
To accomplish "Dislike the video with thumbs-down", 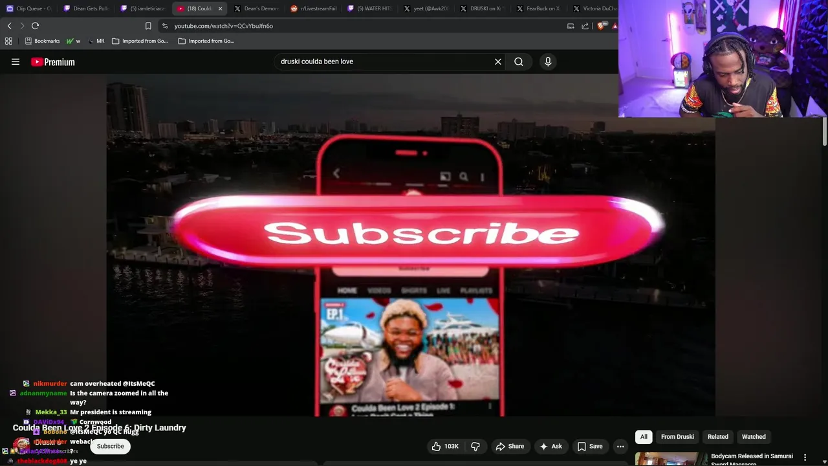I will (475, 446).
